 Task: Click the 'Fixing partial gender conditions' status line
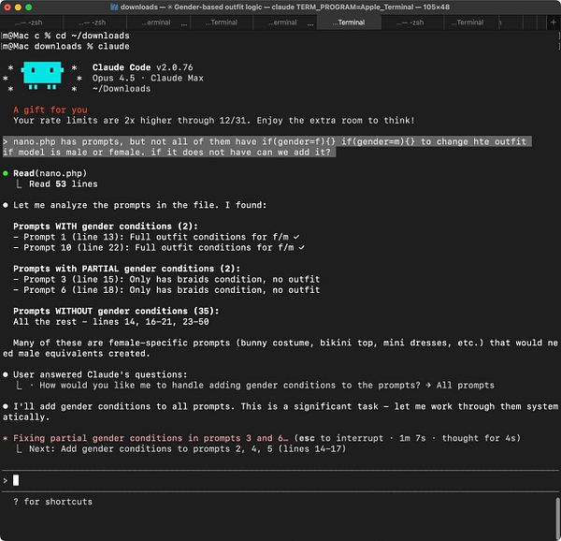coord(262,438)
